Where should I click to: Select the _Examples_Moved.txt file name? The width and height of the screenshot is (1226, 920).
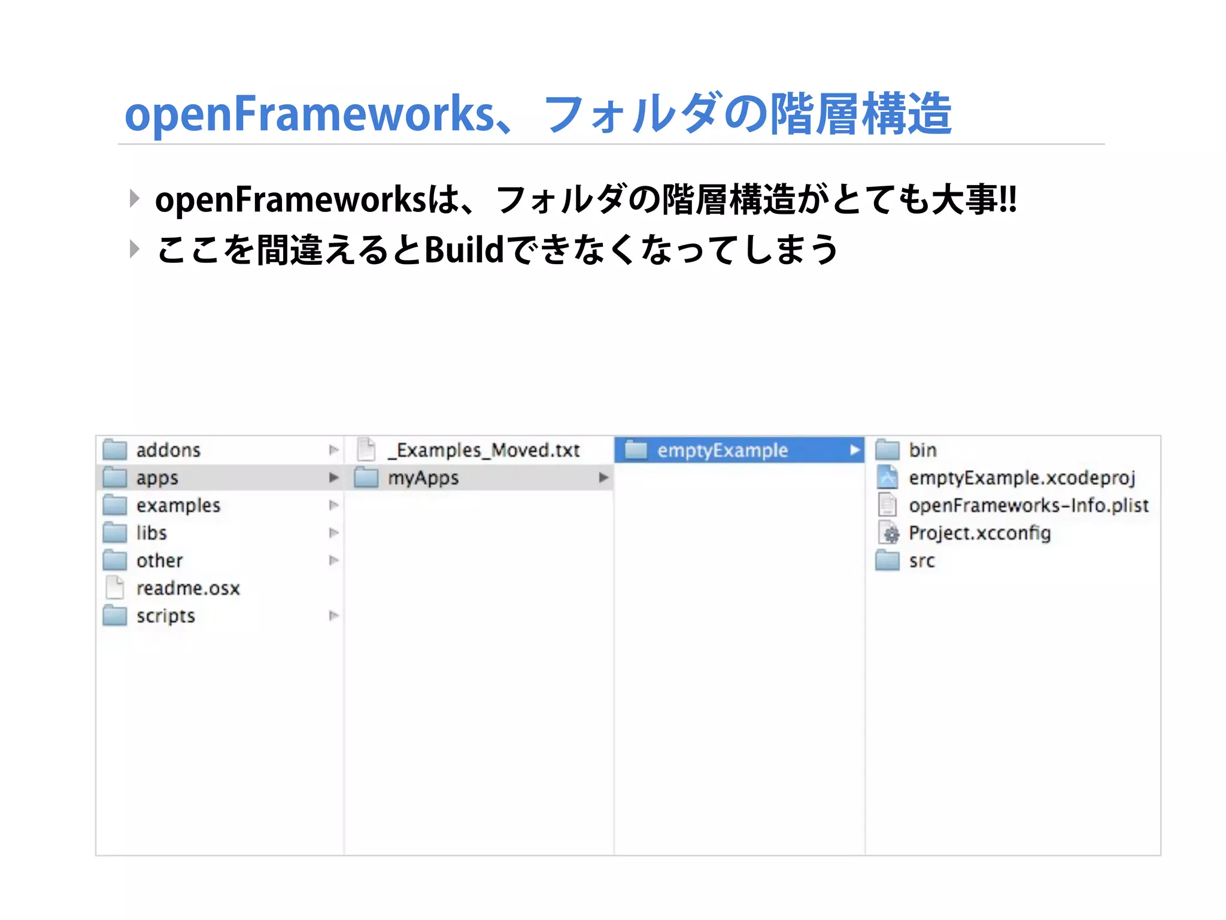click(484, 450)
